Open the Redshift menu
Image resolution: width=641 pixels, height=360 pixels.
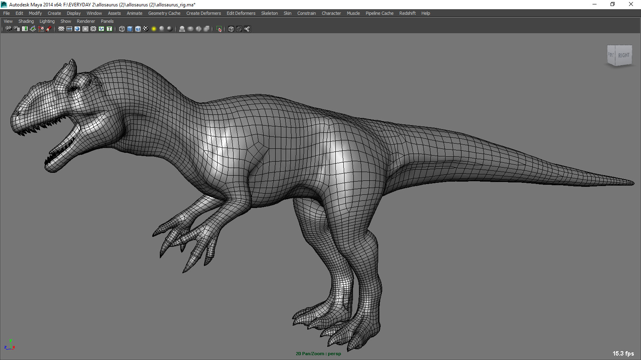tap(407, 13)
